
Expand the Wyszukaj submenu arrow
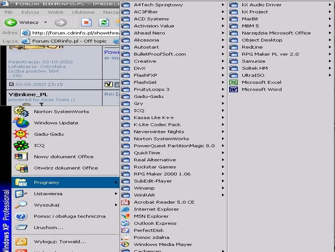[116, 205]
